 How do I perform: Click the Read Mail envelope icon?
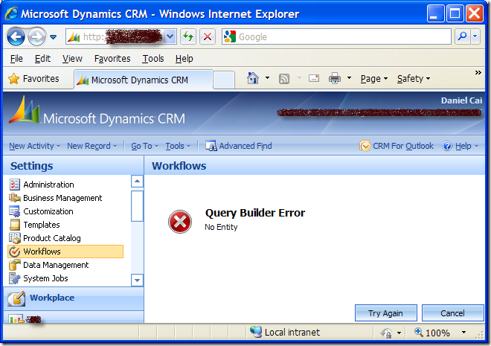[x=314, y=78]
